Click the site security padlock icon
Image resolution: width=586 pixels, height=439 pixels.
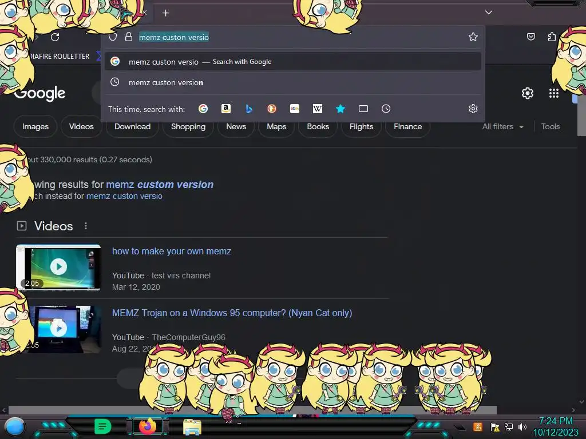pyautogui.click(x=129, y=37)
